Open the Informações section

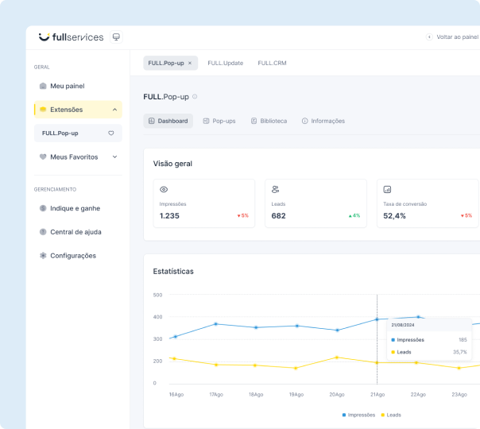[x=323, y=121]
